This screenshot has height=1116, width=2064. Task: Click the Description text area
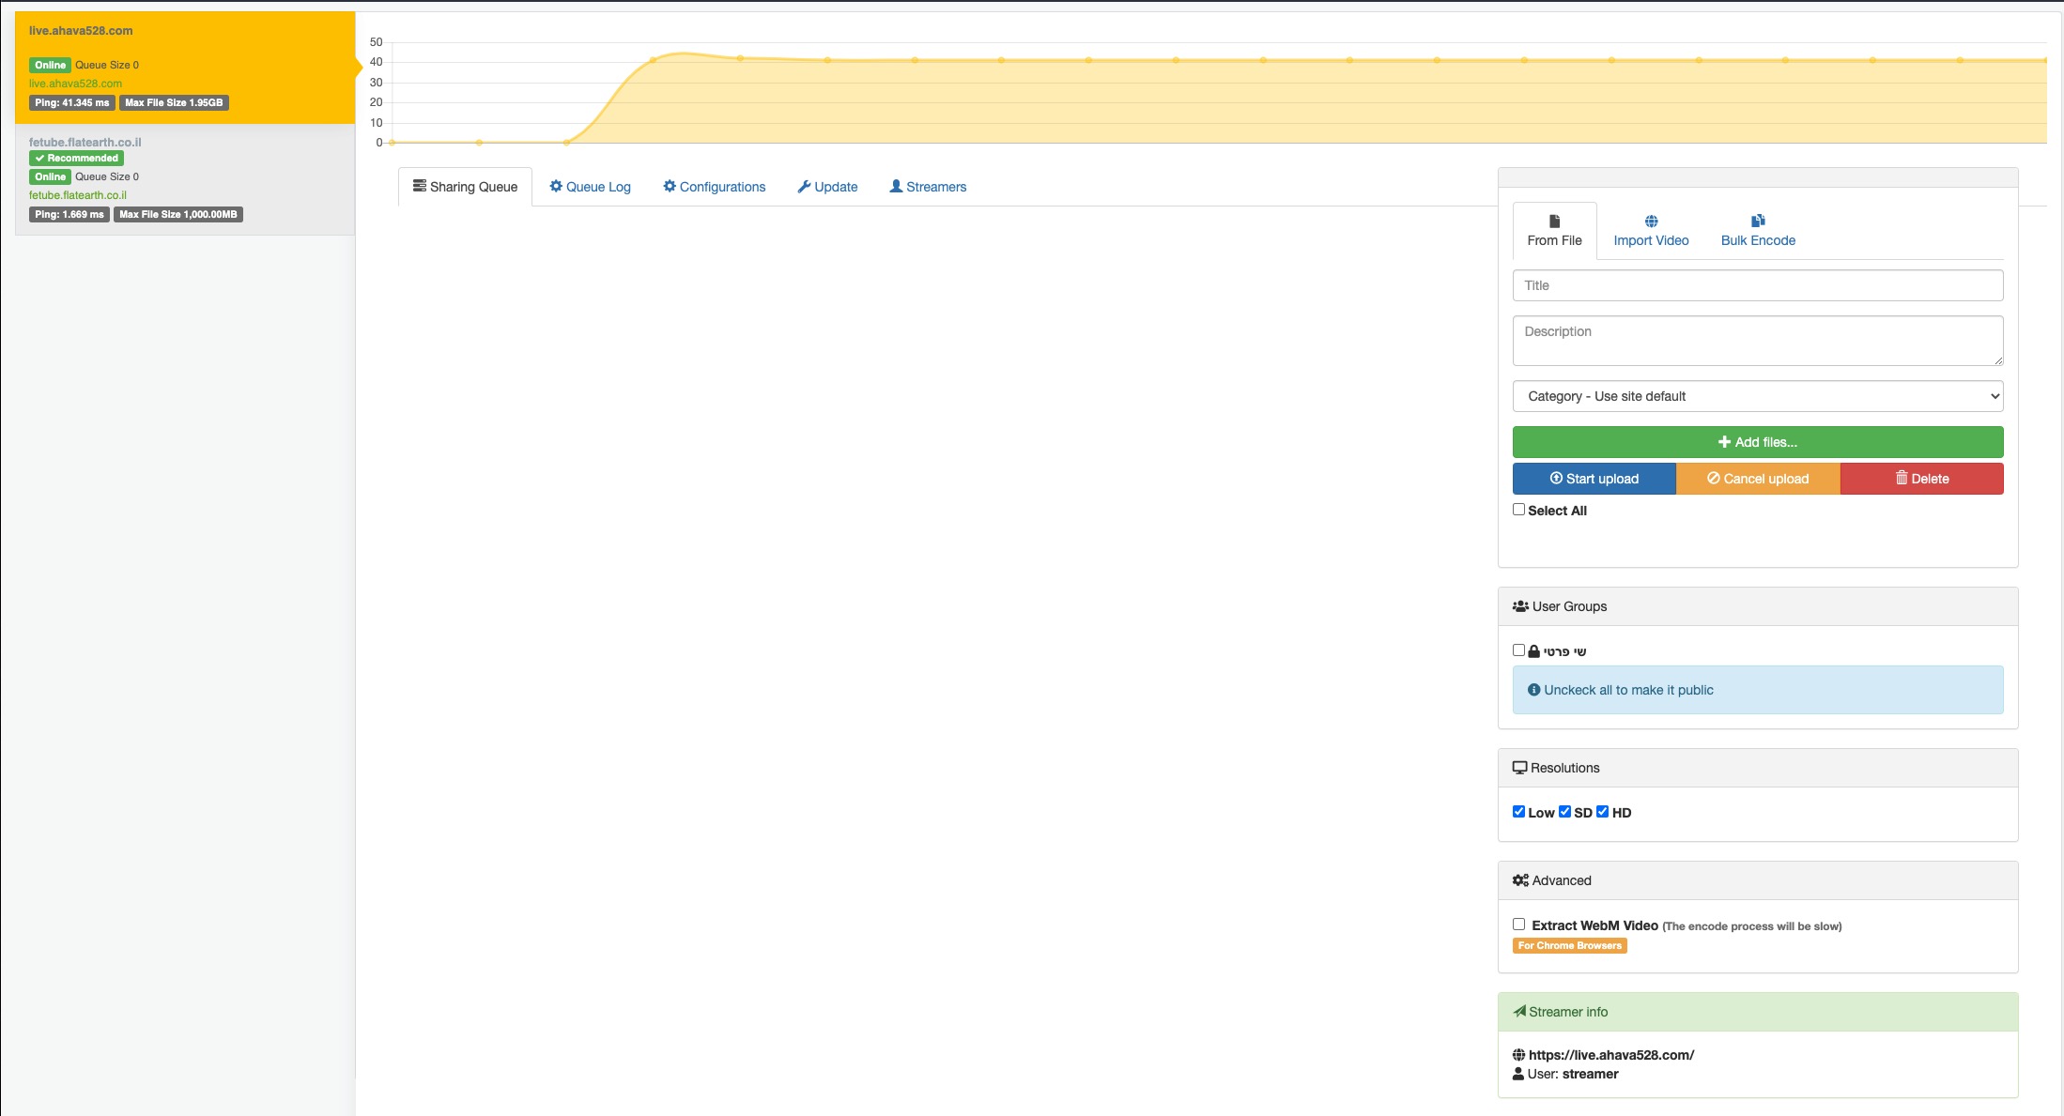click(1758, 341)
